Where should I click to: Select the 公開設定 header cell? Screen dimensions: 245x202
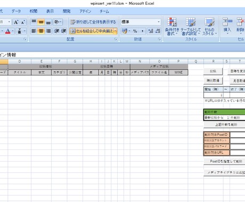(75, 72)
